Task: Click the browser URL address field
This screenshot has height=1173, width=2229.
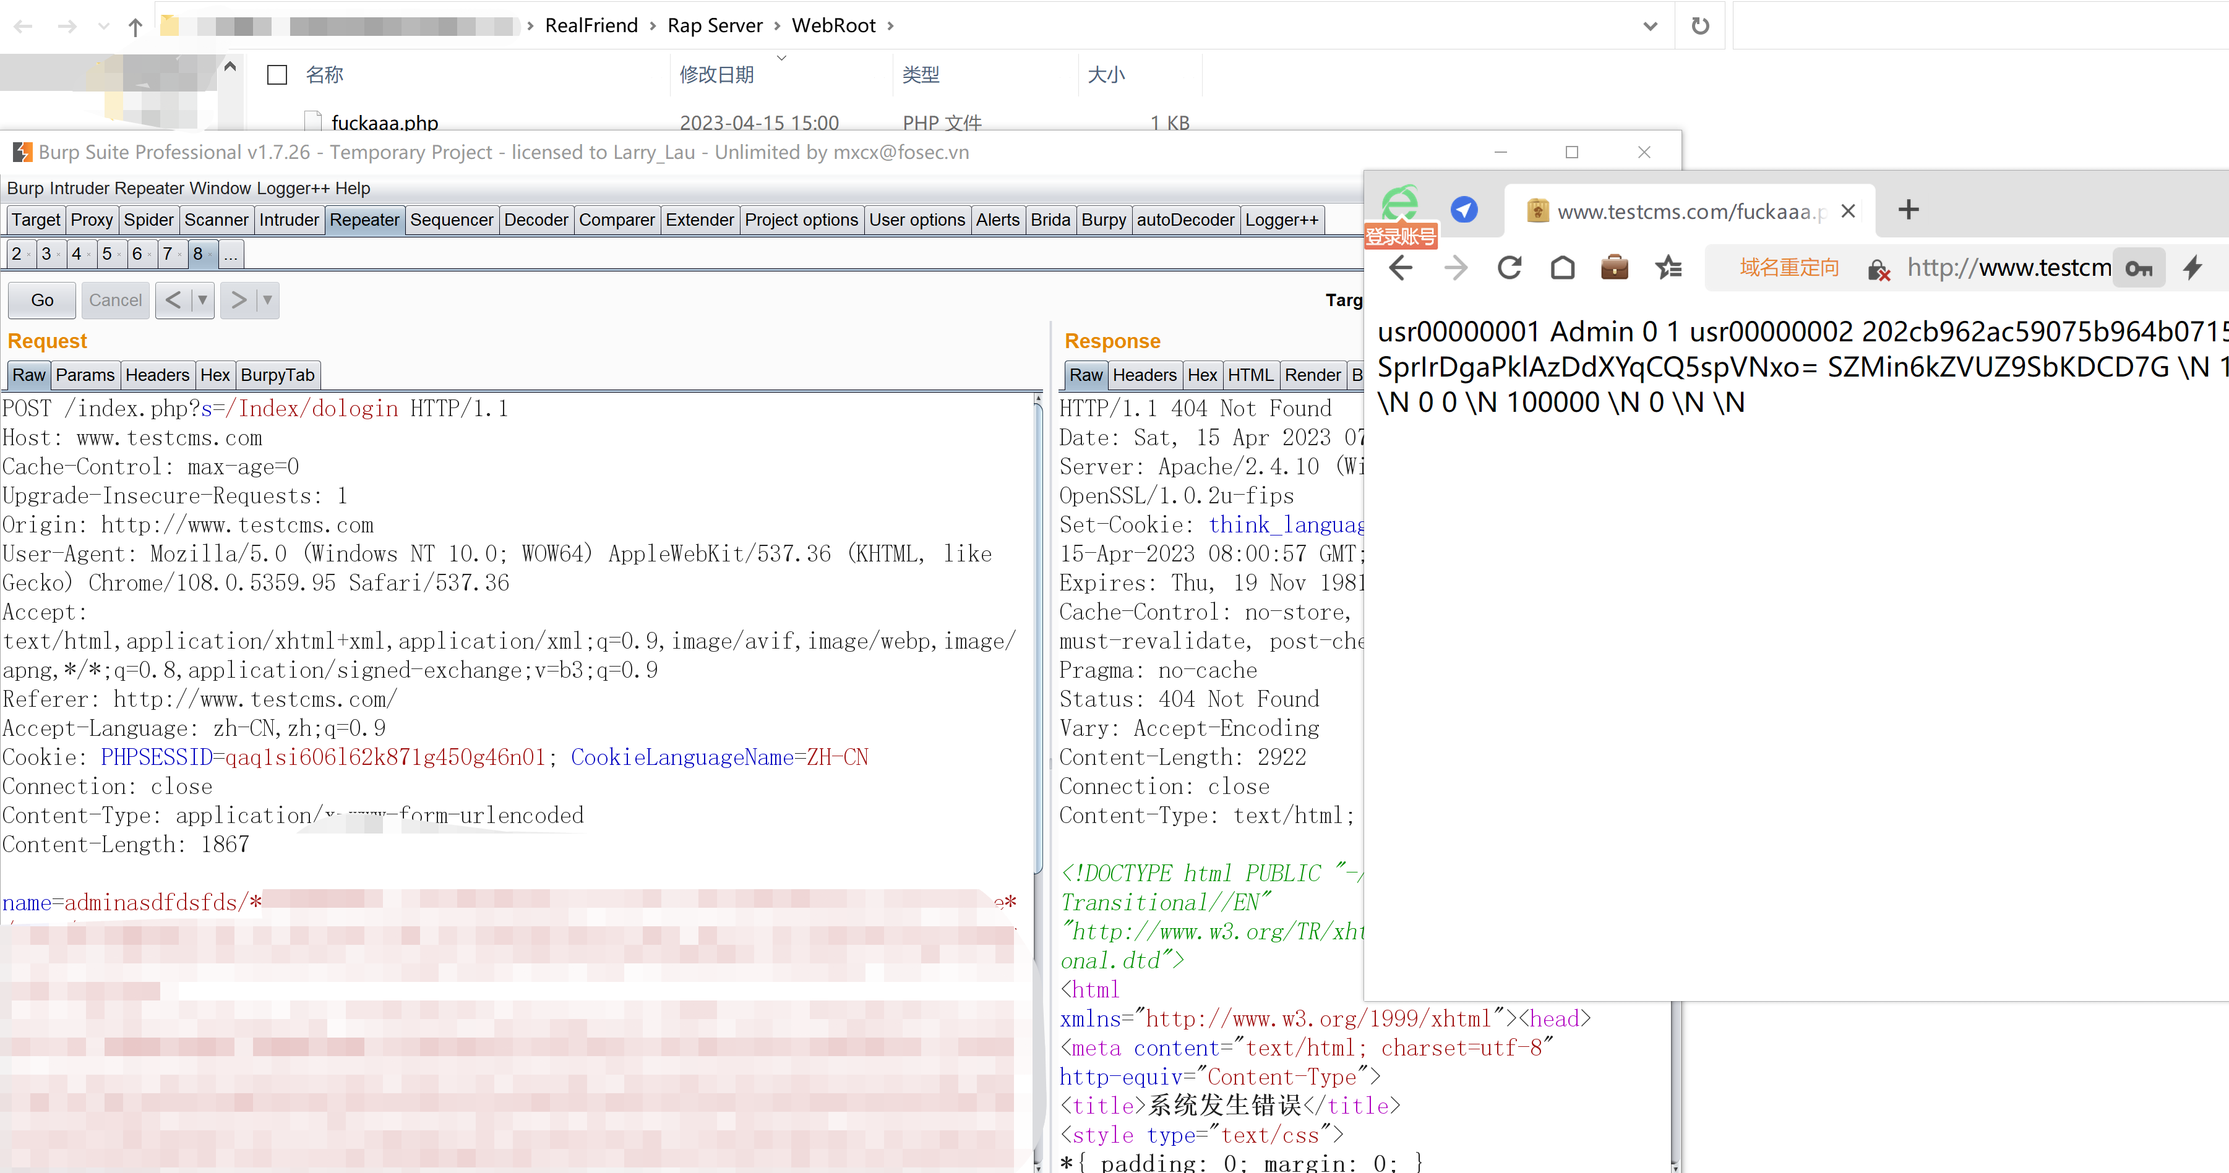Action: [x=2008, y=268]
